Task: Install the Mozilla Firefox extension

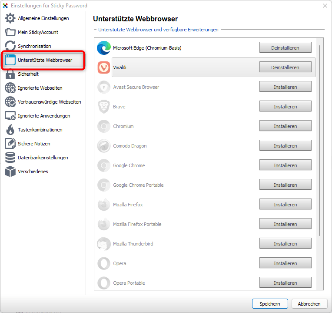Action: click(x=285, y=205)
